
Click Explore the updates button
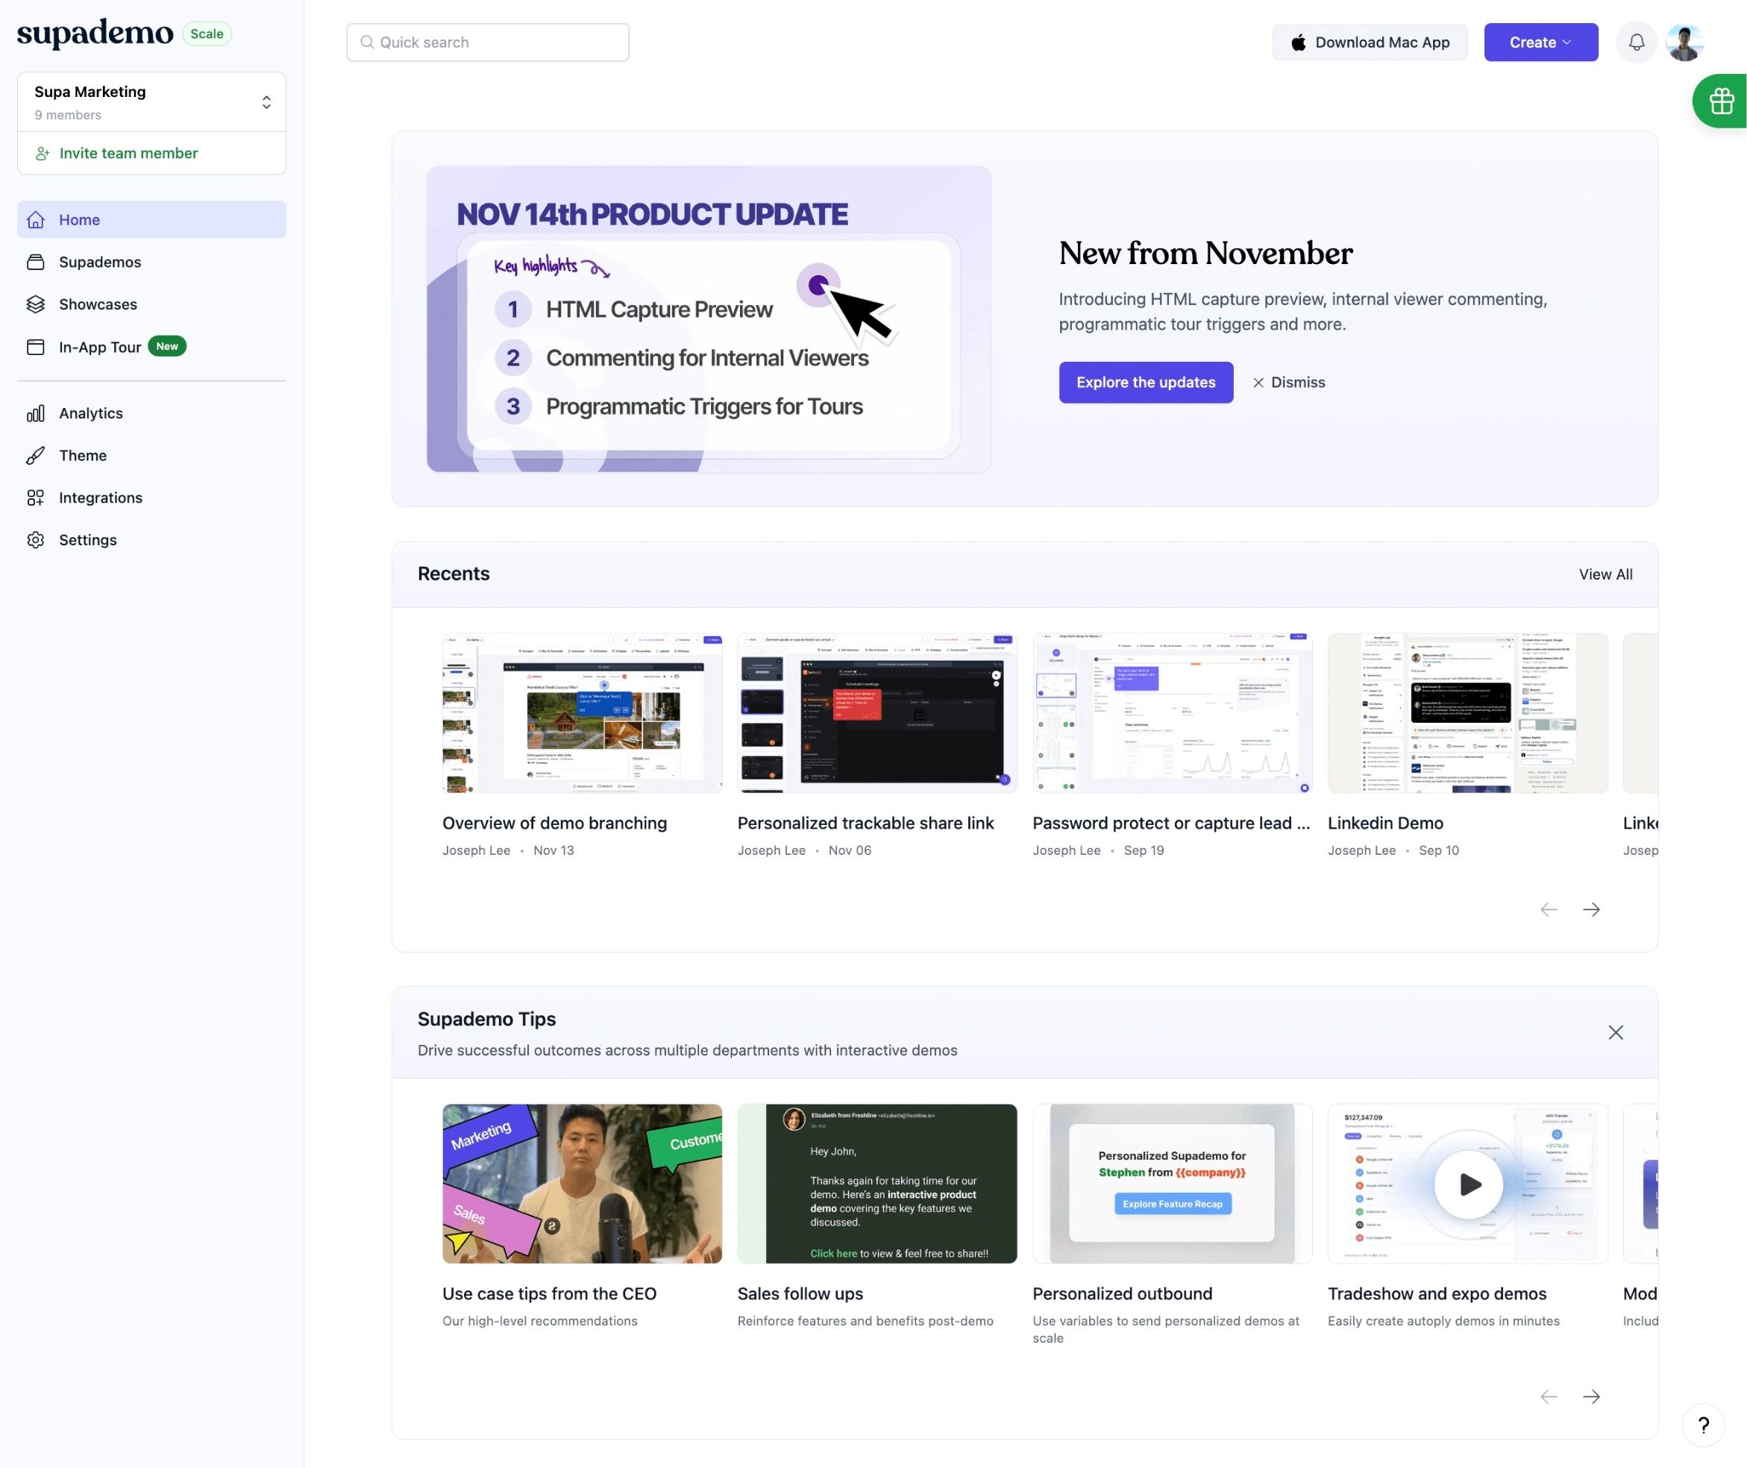pos(1146,382)
